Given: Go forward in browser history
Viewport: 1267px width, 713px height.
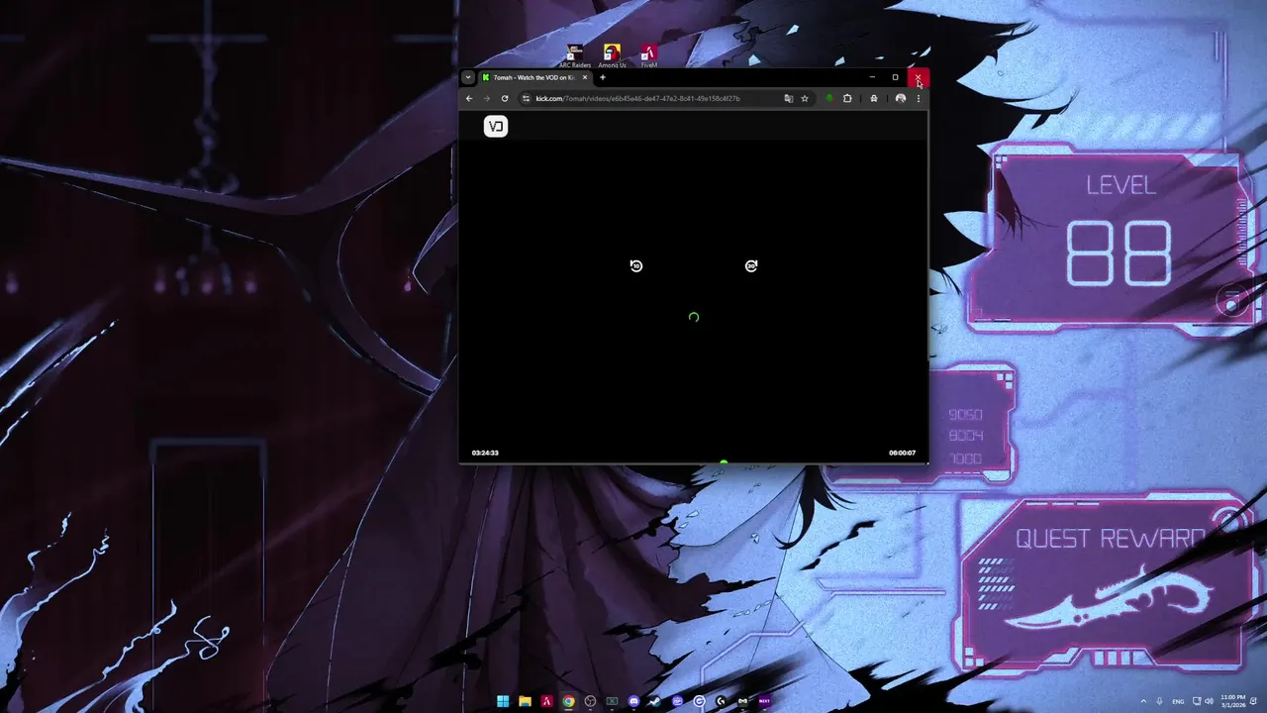Looking at the screenshot, I should click(x=486, y=98).
